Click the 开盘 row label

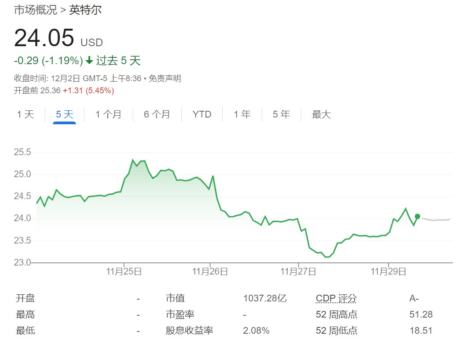tap(25, 298)
